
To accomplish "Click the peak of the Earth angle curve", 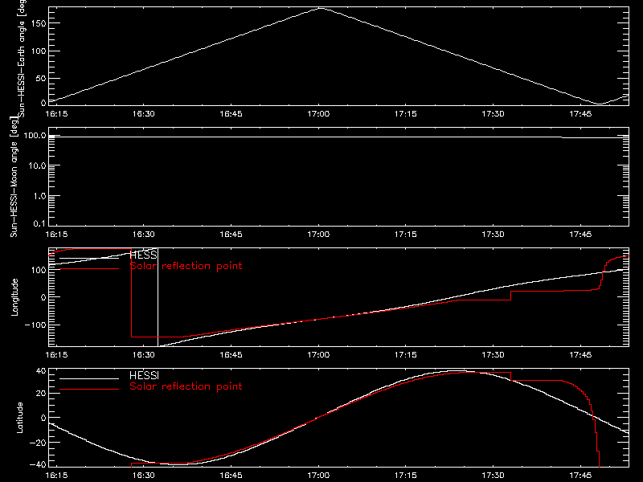I will 321,8.
